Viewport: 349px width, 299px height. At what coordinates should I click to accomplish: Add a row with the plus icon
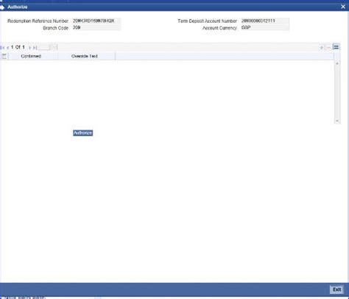click(x=322, y=47)
